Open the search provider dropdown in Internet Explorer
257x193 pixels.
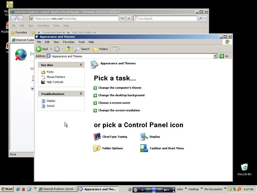pos(205,18)
